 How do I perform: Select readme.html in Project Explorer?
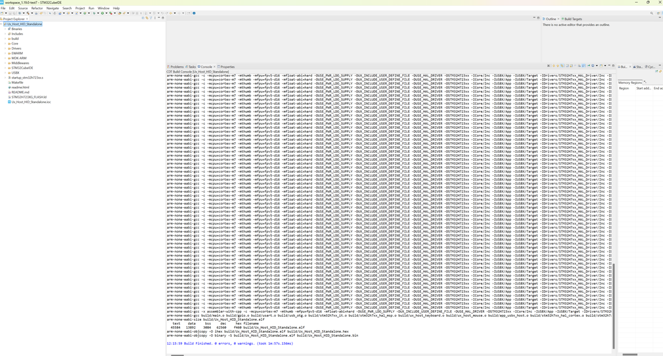[x=20, y=88]
